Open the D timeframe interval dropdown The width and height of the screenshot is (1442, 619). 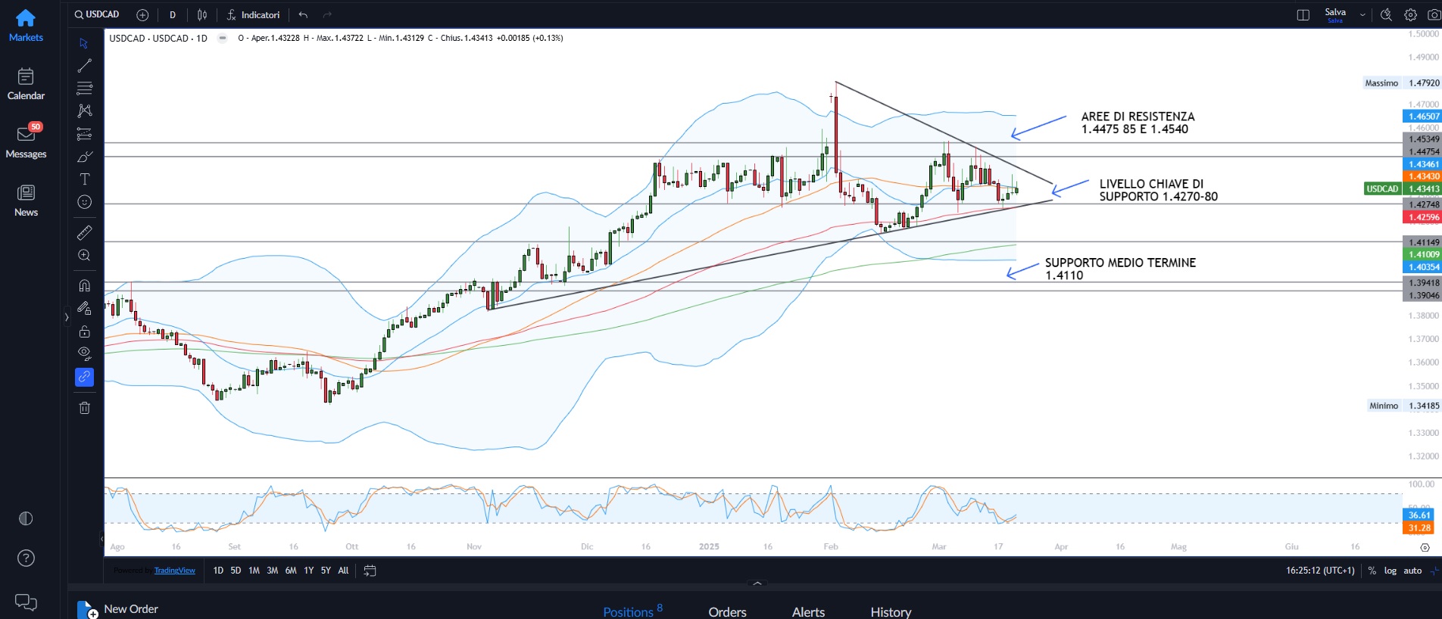pyautogui.click(x=173, y=15)
